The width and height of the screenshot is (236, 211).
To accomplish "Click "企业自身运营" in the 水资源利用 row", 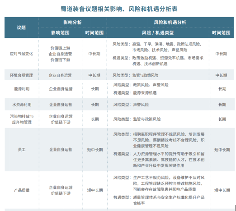I will point(61,105).
